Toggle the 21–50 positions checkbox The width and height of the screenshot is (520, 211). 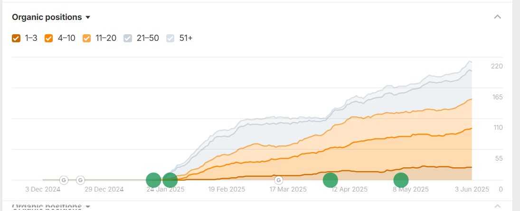128,38
